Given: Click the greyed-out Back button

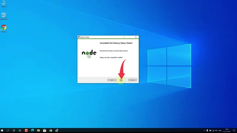Looking at the screenshot, I should [x=112, y=80].
